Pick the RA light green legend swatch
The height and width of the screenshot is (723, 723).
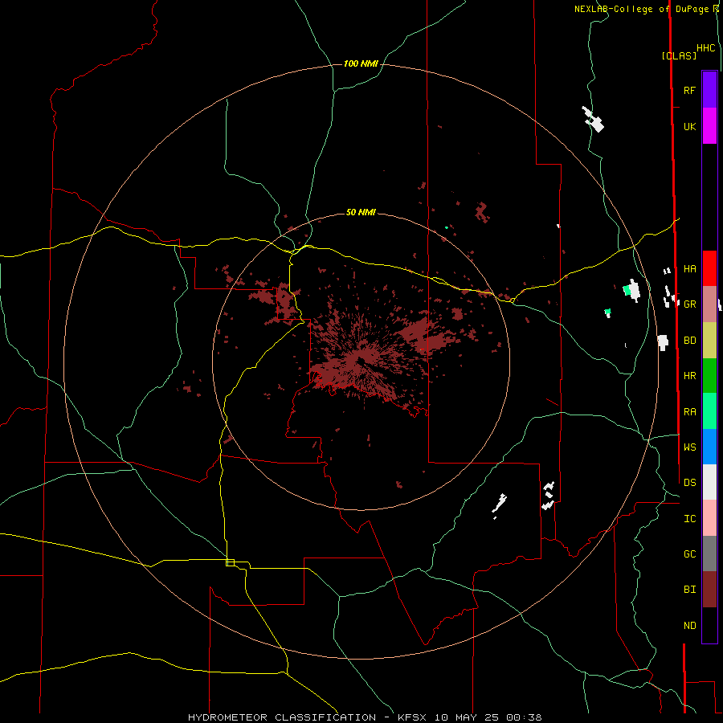(709, 411)
